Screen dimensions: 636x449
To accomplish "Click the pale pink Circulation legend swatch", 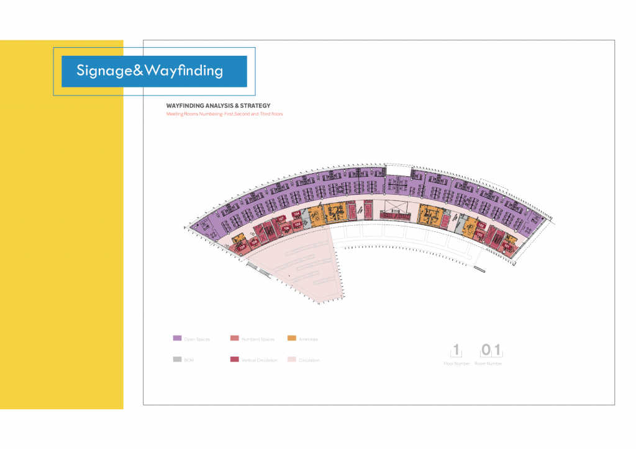I will pos(291,360).
